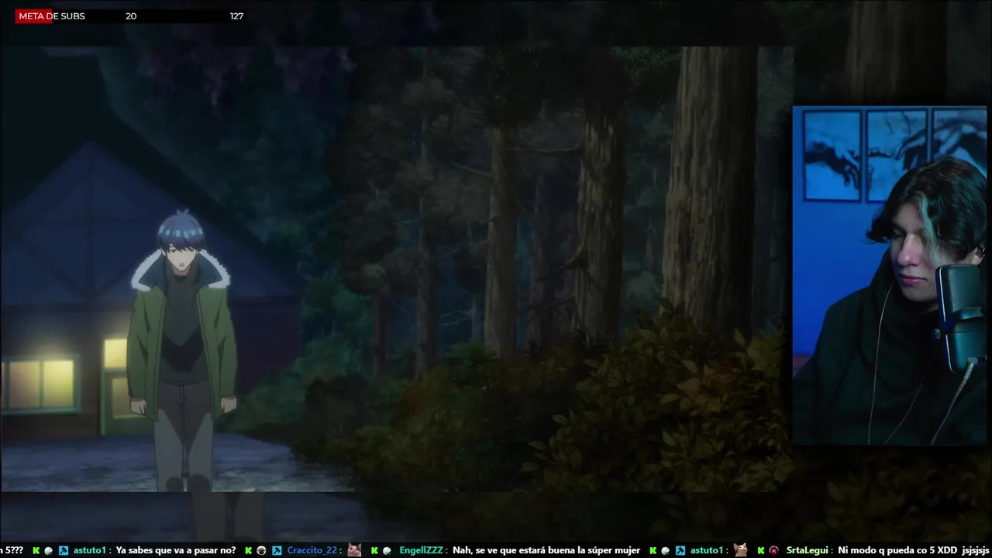Click the anime video showing the green-jacket character
The height and width of the screenshot is (558, 992).
pos(397,269)
